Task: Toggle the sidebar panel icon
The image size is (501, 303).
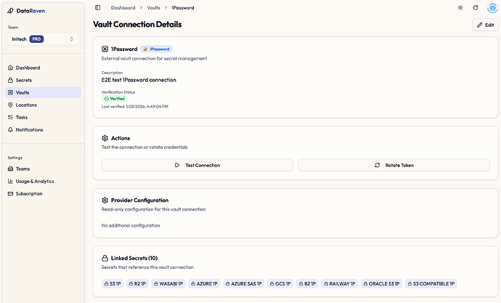Action: coord(98,7)
